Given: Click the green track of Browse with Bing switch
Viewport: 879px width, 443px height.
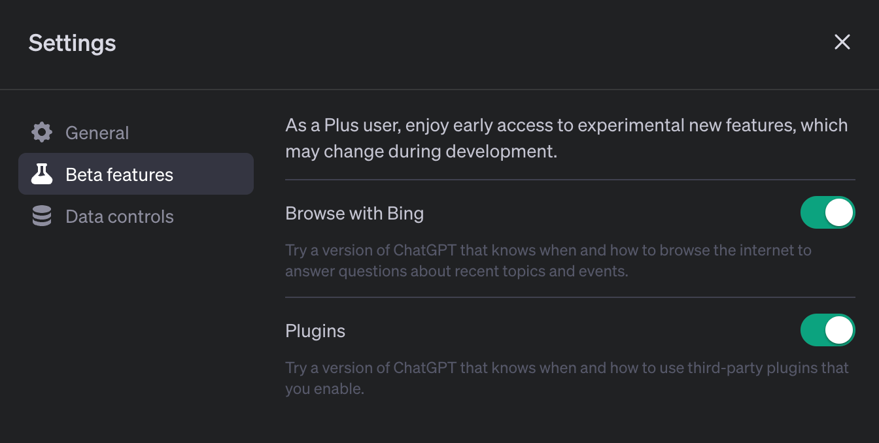Looking at the screenshot, I should pyautogui.click(x=813, y=213).
